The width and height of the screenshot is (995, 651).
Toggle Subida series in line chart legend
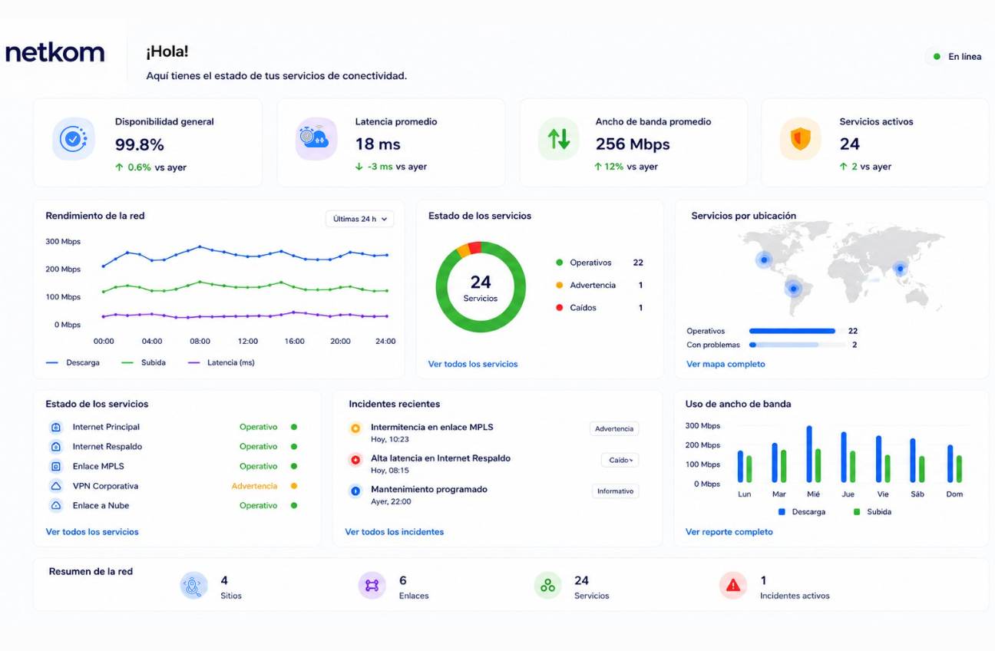pos(144,362)
